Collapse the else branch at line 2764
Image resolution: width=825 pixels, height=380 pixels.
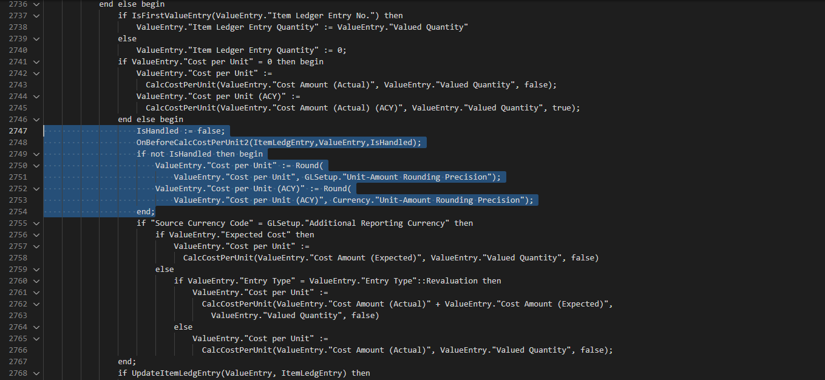point(36,327)
